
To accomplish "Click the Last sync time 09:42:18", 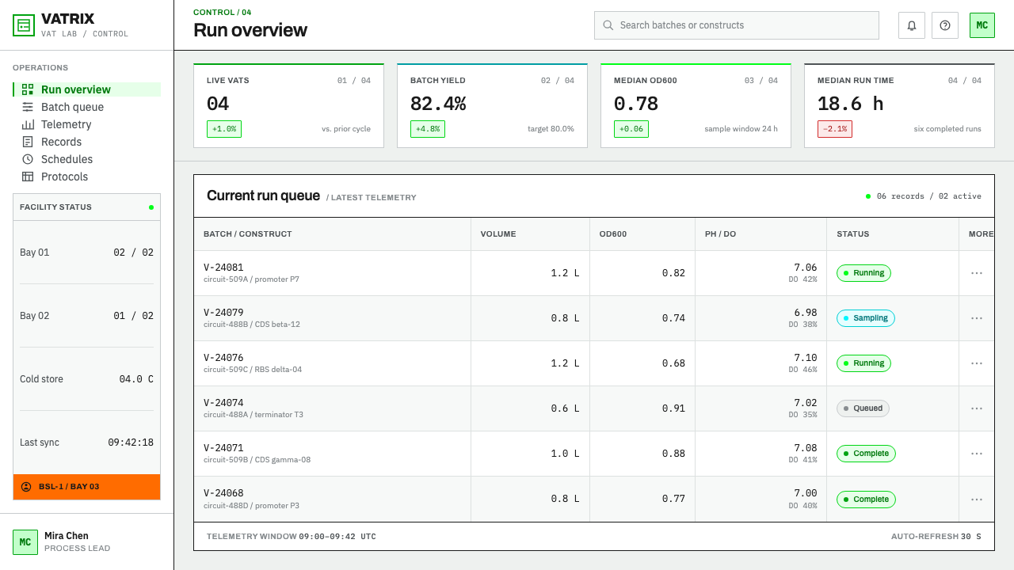I will [131, 443].
